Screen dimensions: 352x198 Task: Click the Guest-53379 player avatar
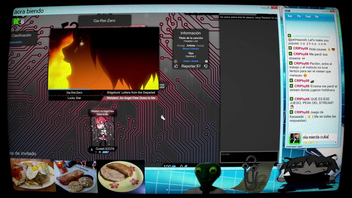(x=103, y=131)
